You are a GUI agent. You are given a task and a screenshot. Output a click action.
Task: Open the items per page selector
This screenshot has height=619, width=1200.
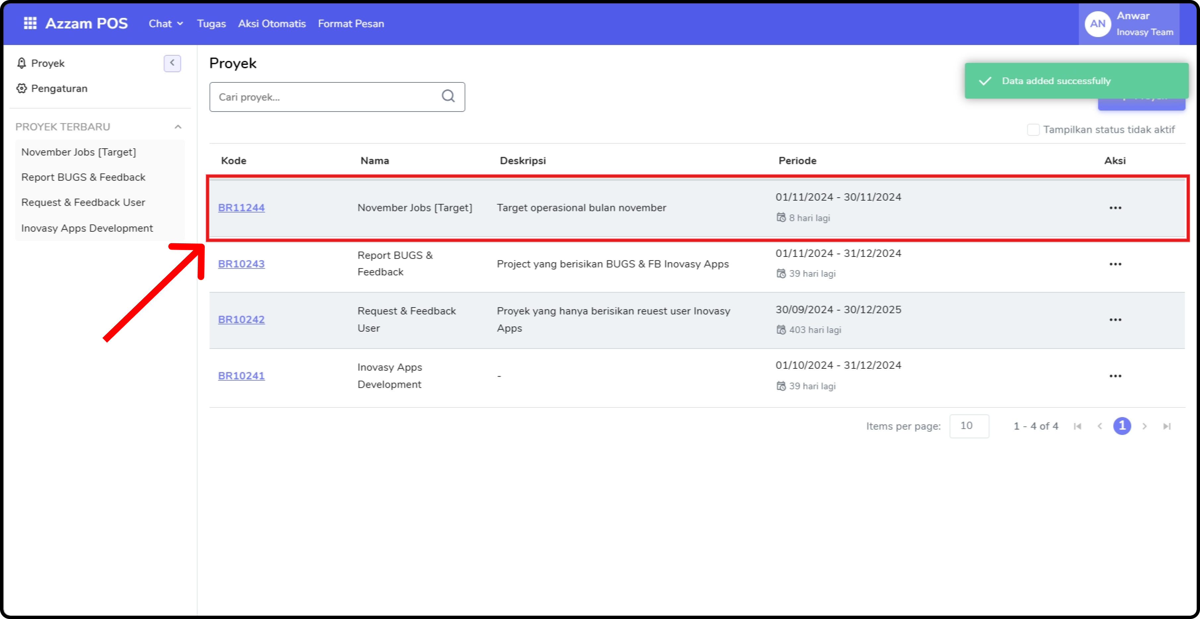pos(968,426)
